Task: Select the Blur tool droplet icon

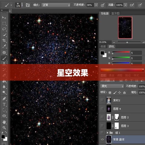Action: pos(4,87)
